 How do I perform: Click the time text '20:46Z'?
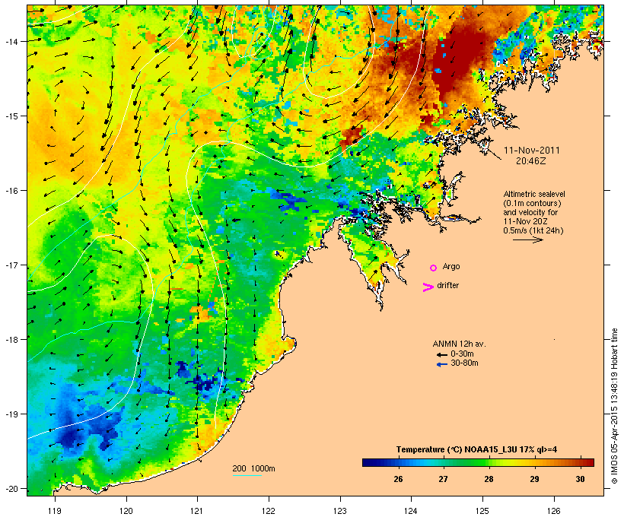pos(531,161)
